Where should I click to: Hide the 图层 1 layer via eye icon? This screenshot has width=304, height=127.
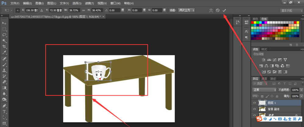click(x=255, y=103)
